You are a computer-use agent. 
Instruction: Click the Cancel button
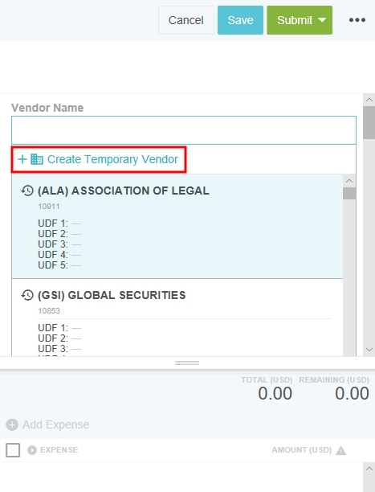(186, 20)
